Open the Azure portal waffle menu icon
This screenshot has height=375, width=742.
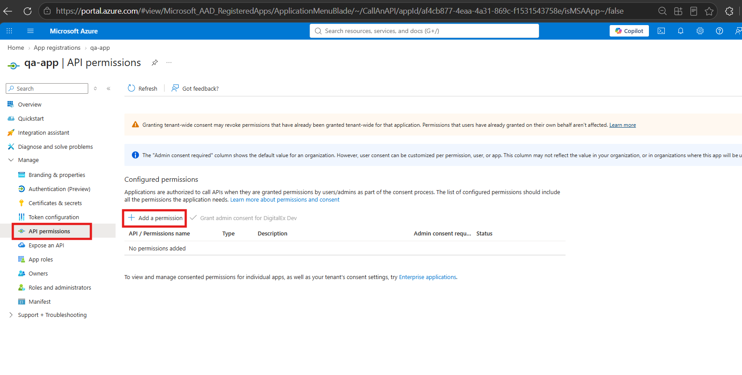click(9, 31)
